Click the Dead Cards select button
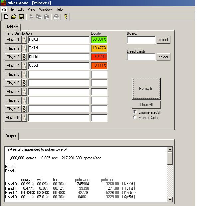213x206 pixels. 163,57
